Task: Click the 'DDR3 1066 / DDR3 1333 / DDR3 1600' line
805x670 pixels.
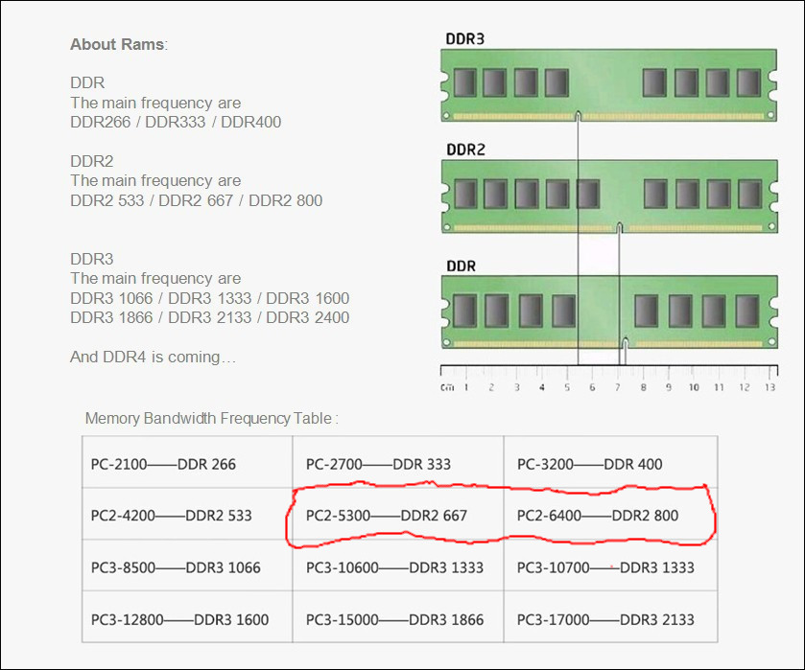Action: (209, 298)
